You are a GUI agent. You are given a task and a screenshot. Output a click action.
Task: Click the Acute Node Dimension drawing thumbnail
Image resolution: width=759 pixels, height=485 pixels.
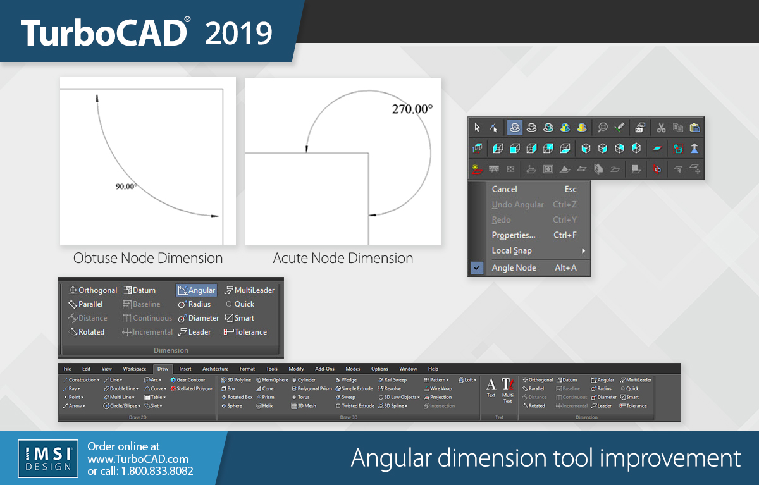342,161
